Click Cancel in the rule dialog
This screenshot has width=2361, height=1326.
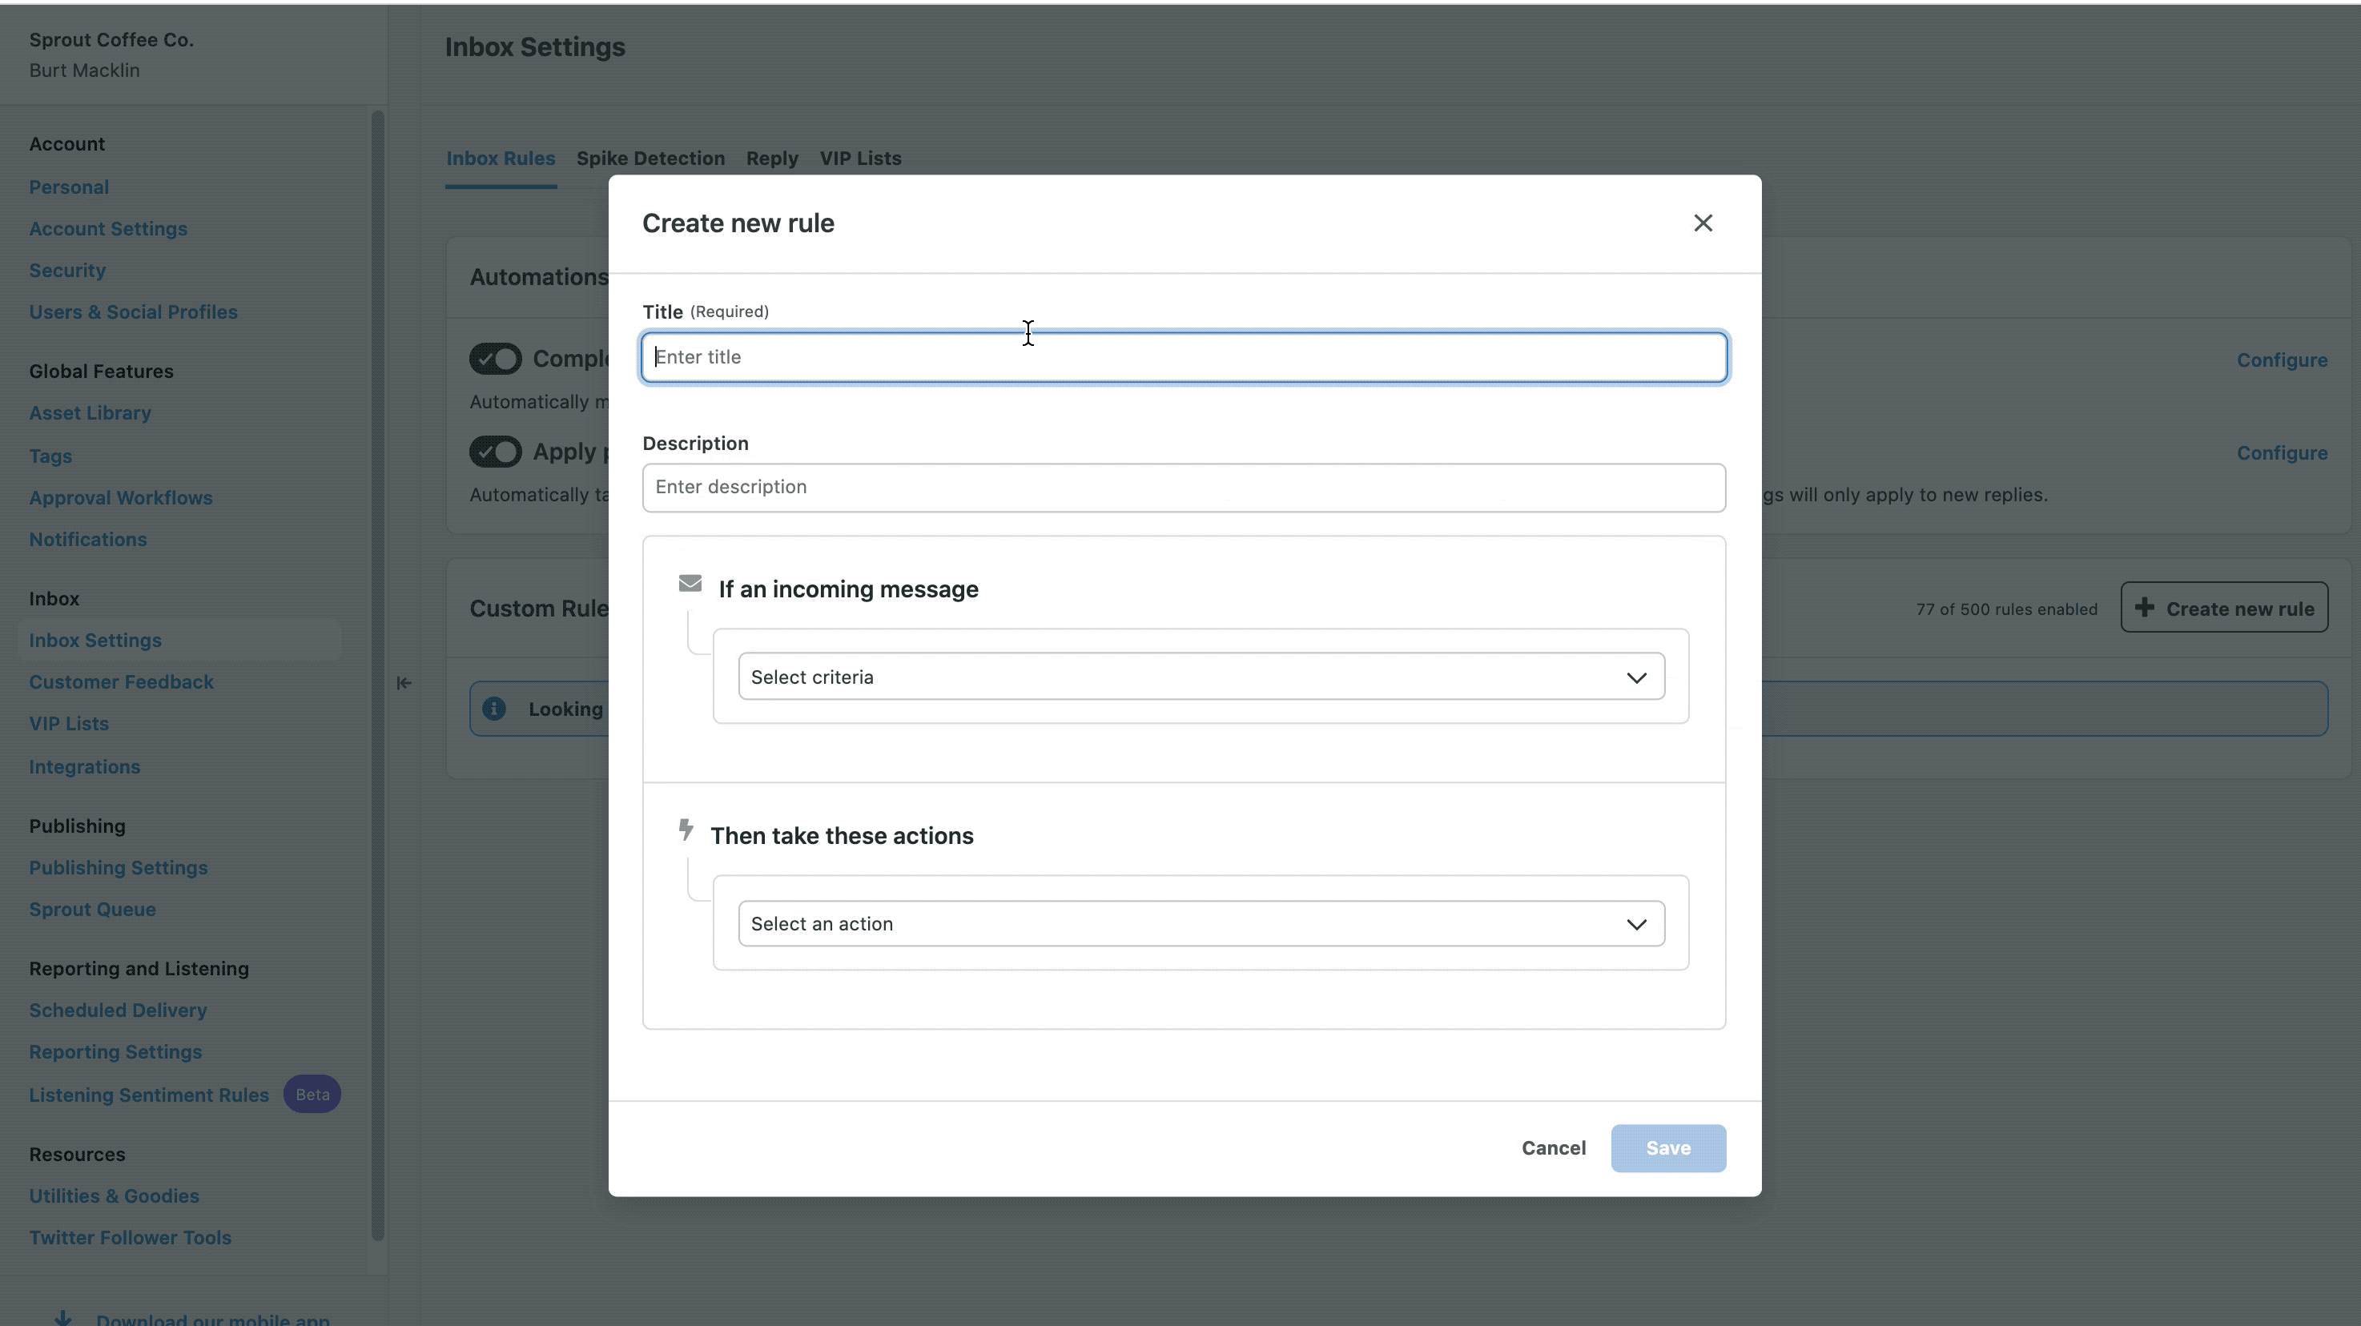(1553, 1148)
